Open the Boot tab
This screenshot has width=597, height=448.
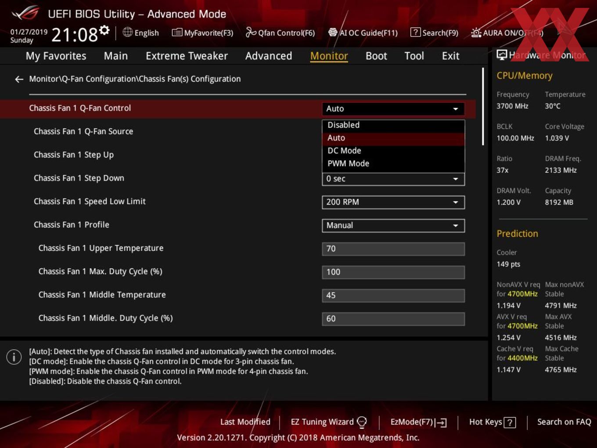pyautogui.click(x=376, y=56)
